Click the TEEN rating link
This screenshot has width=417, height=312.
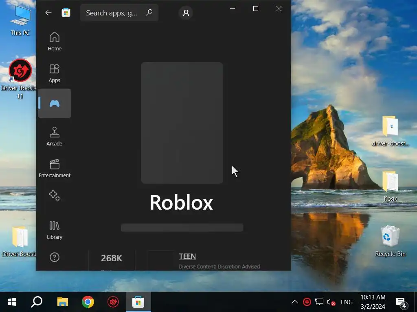coord(187,256)
